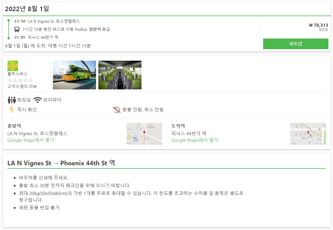This screenshot has width=333, height=230.
Task: Click 고객 0 명의 리뷰 review count
Action: pos(22,86)
